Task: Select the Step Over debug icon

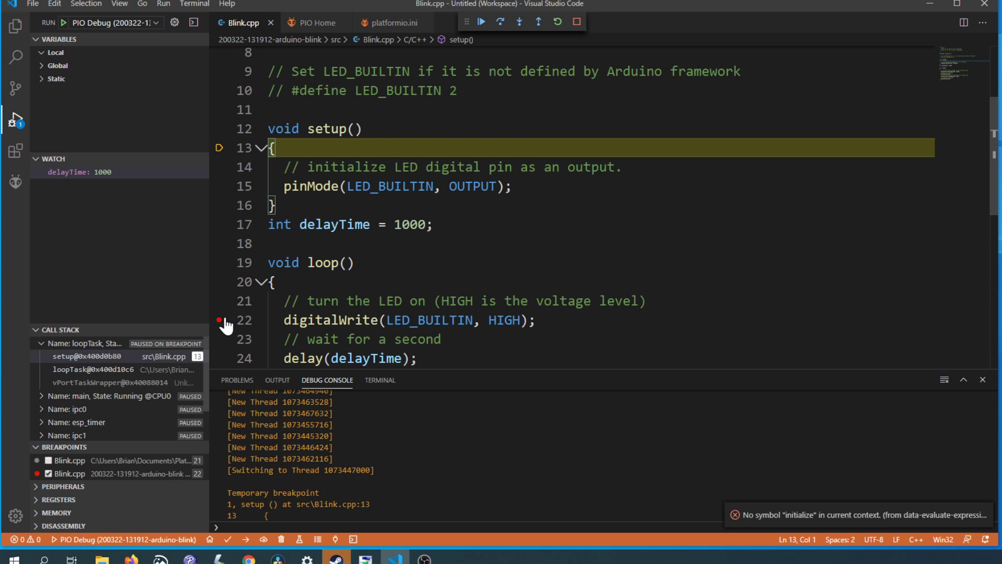Action: coord(500,22)
